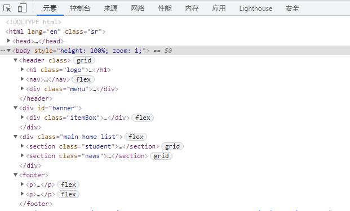
Task: Collapse the footer element
Action: point(15,175)
